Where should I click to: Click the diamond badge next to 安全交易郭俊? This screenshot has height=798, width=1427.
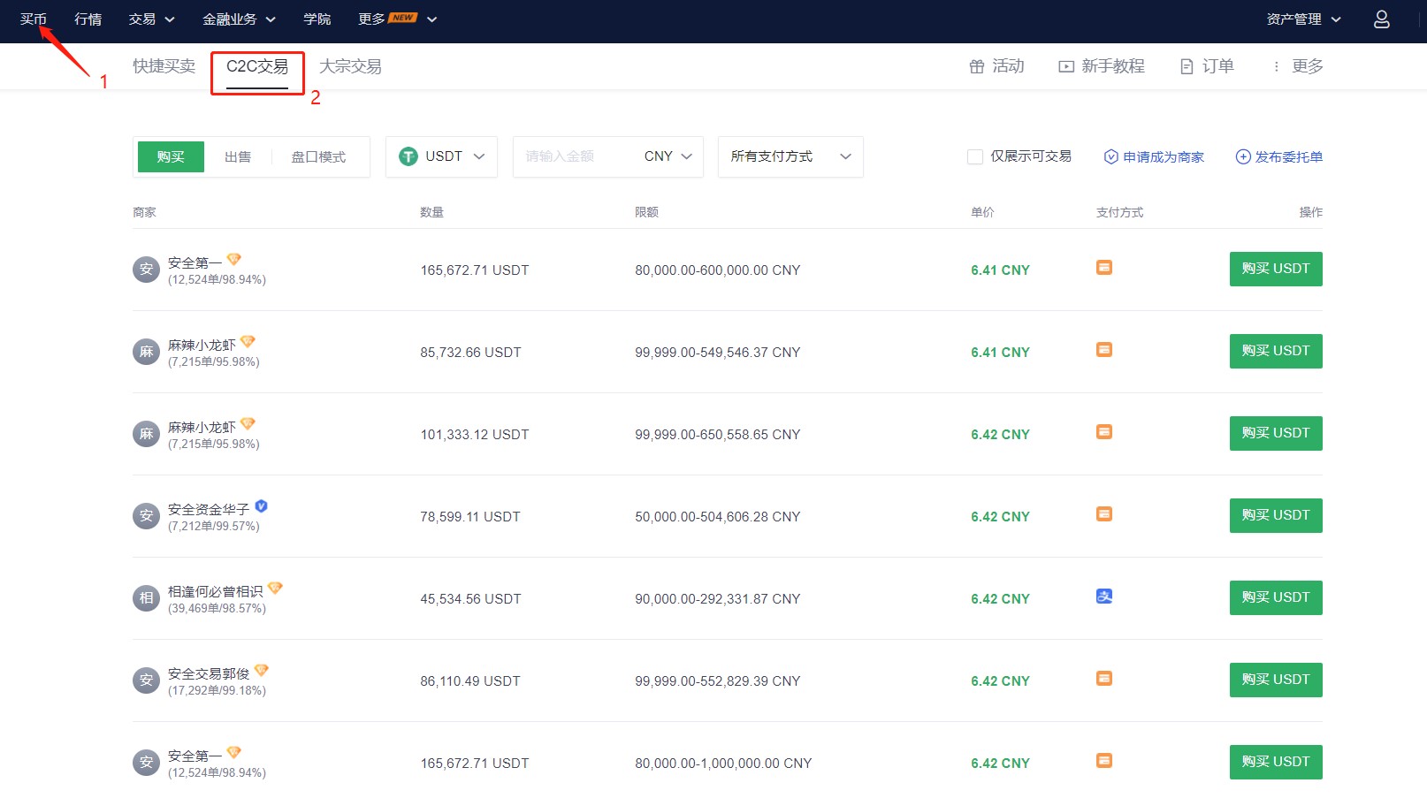261,670
